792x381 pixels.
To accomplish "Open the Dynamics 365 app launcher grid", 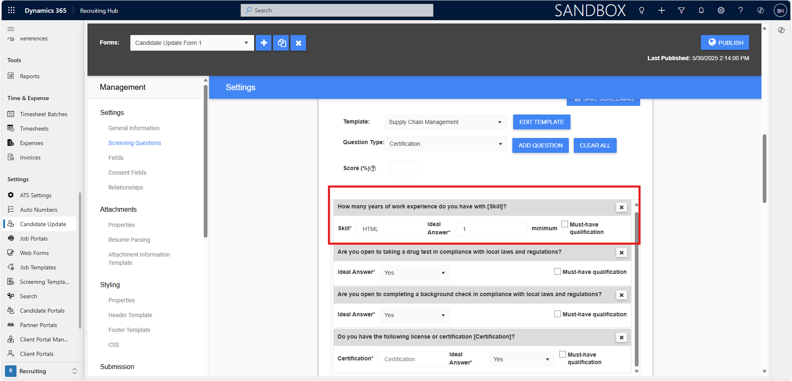I will click(11, 10).
